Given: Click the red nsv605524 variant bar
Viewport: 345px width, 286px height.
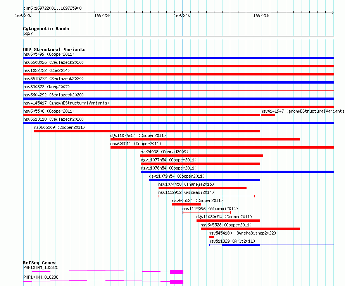Looking at the screenshot, I should (186, 204).
